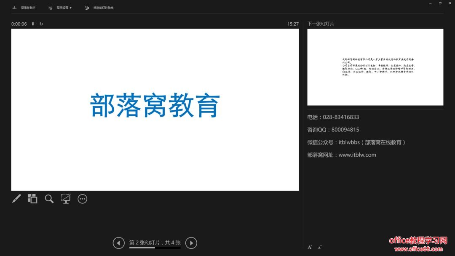
Task: Click the 下一张幻灯片 label
Action: (321, 24)
